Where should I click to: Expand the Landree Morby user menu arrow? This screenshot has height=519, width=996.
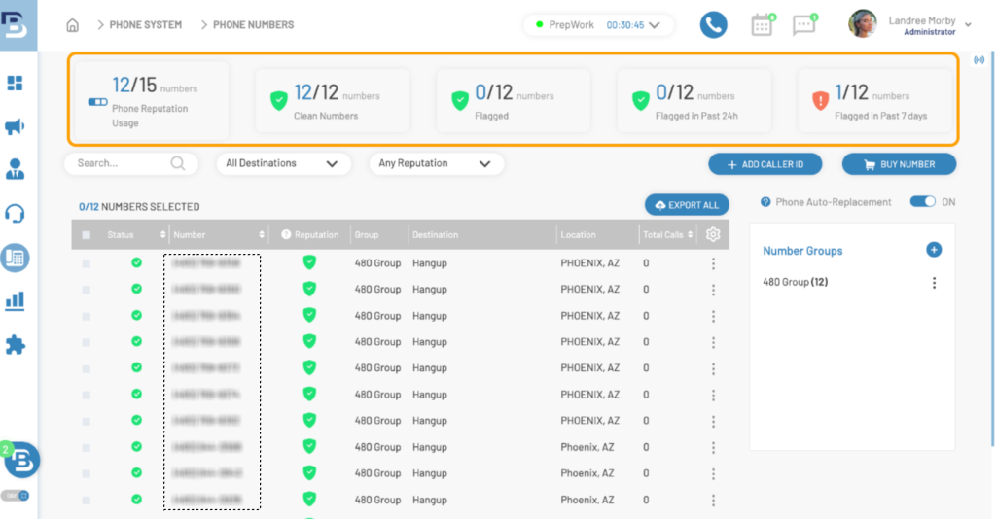[x=968, y=25]
